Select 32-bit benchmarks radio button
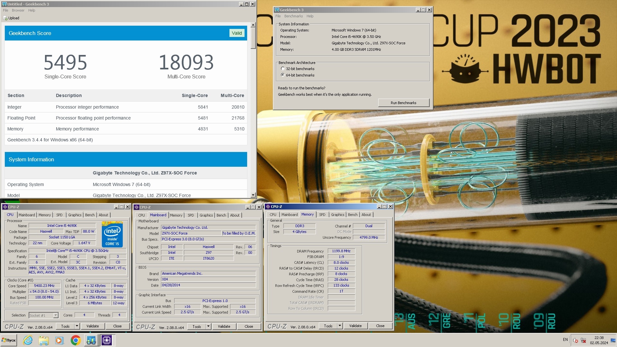 tap(282, 68)
